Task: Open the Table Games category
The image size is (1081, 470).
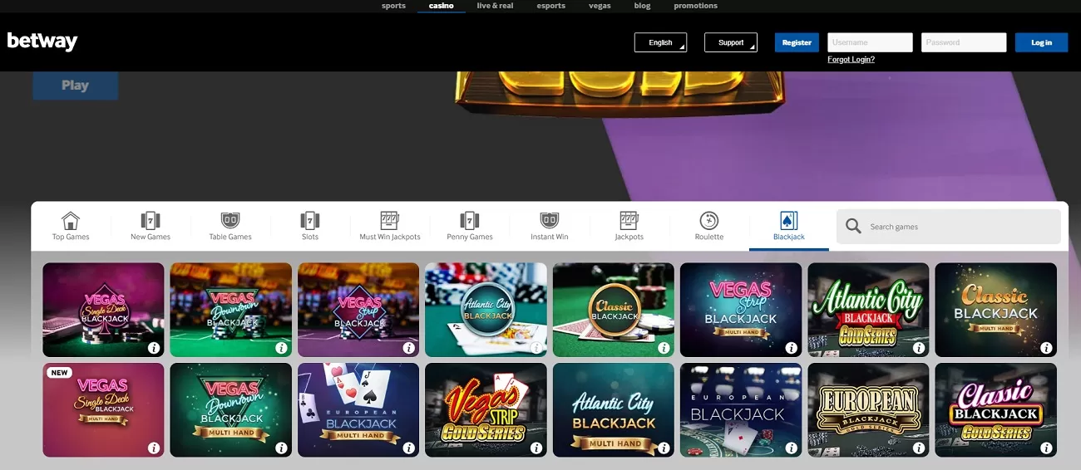Action: [x=230, y=226]
